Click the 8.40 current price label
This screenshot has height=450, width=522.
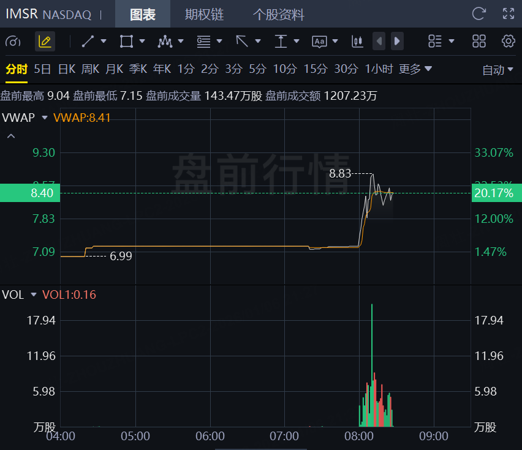[30, 193]
